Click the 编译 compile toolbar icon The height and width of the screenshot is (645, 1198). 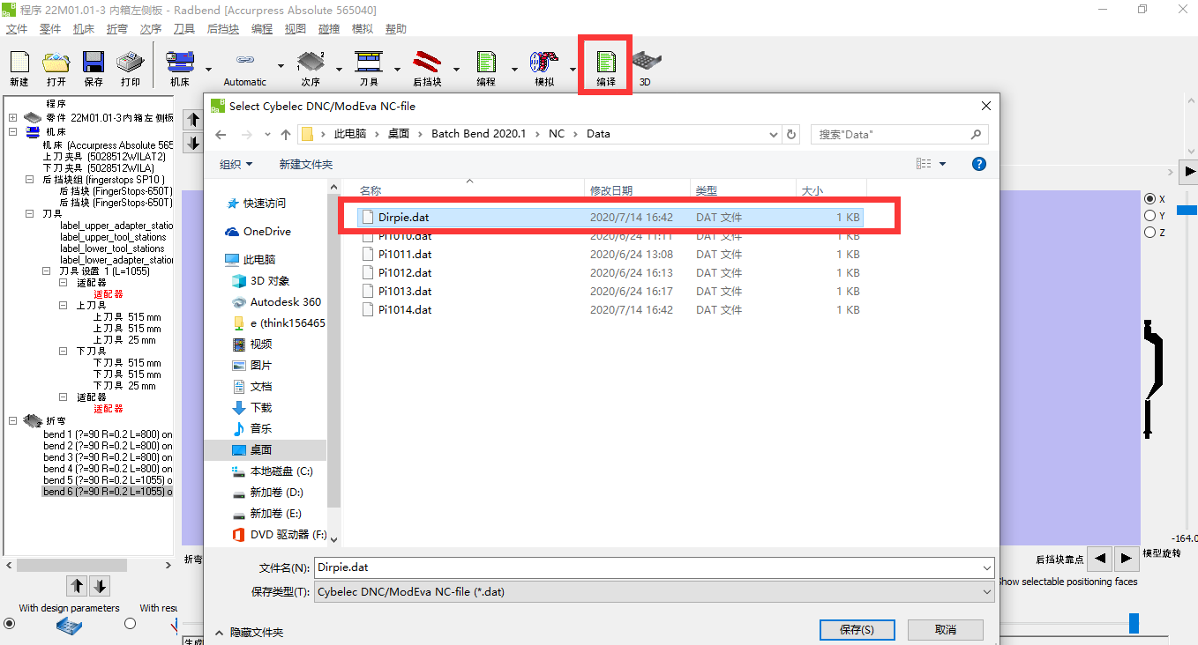[605, 63]
